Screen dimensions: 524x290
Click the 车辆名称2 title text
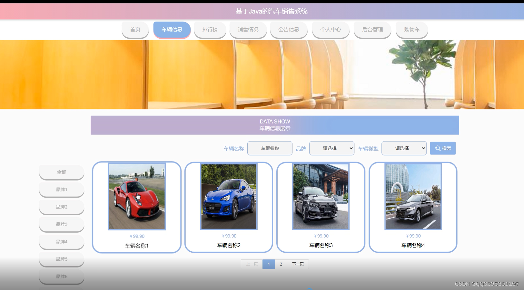tap(229, 246)
